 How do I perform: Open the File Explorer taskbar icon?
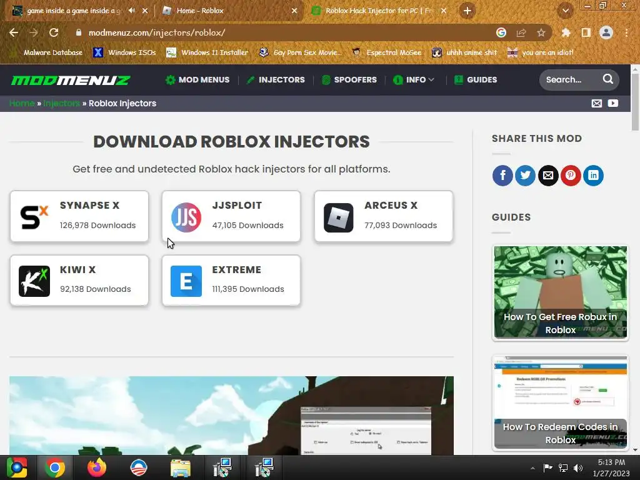click(181, 467)
